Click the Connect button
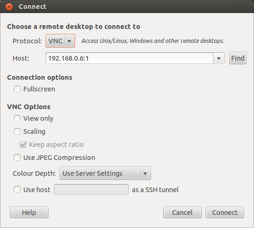The height and width of the screenshot is (228, 254). tap(225, 213)
